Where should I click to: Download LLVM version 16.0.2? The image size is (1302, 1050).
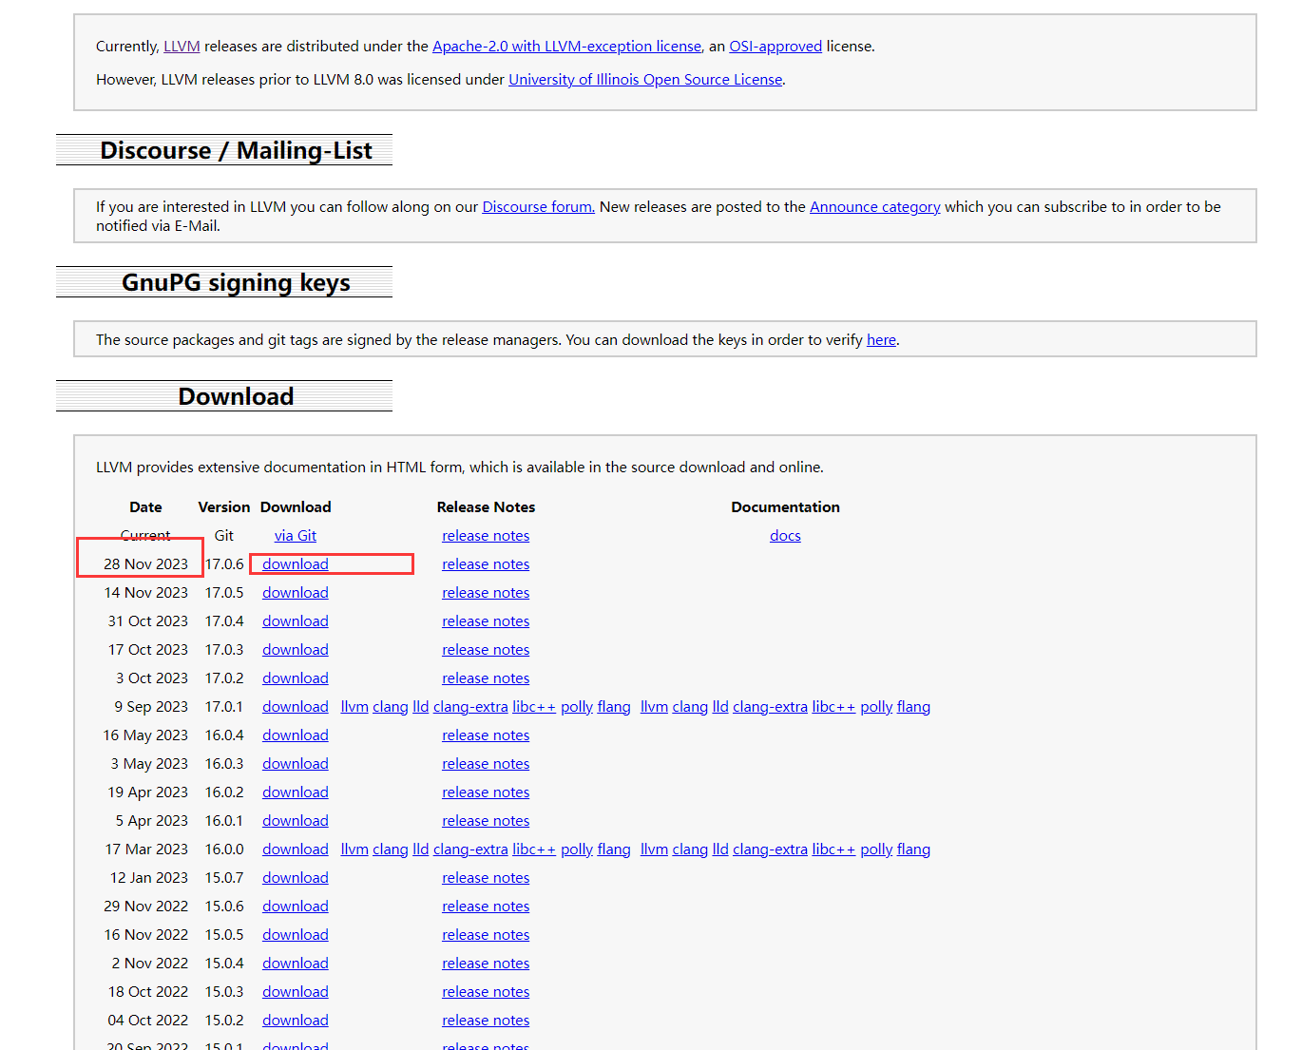[x=296, y=792]
